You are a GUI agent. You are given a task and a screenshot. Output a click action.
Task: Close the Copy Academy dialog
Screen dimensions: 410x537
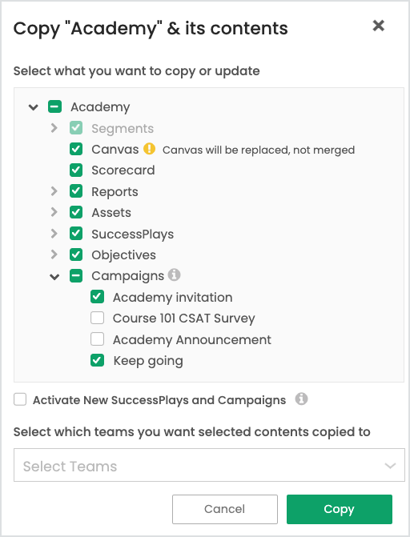click(379, 26)
